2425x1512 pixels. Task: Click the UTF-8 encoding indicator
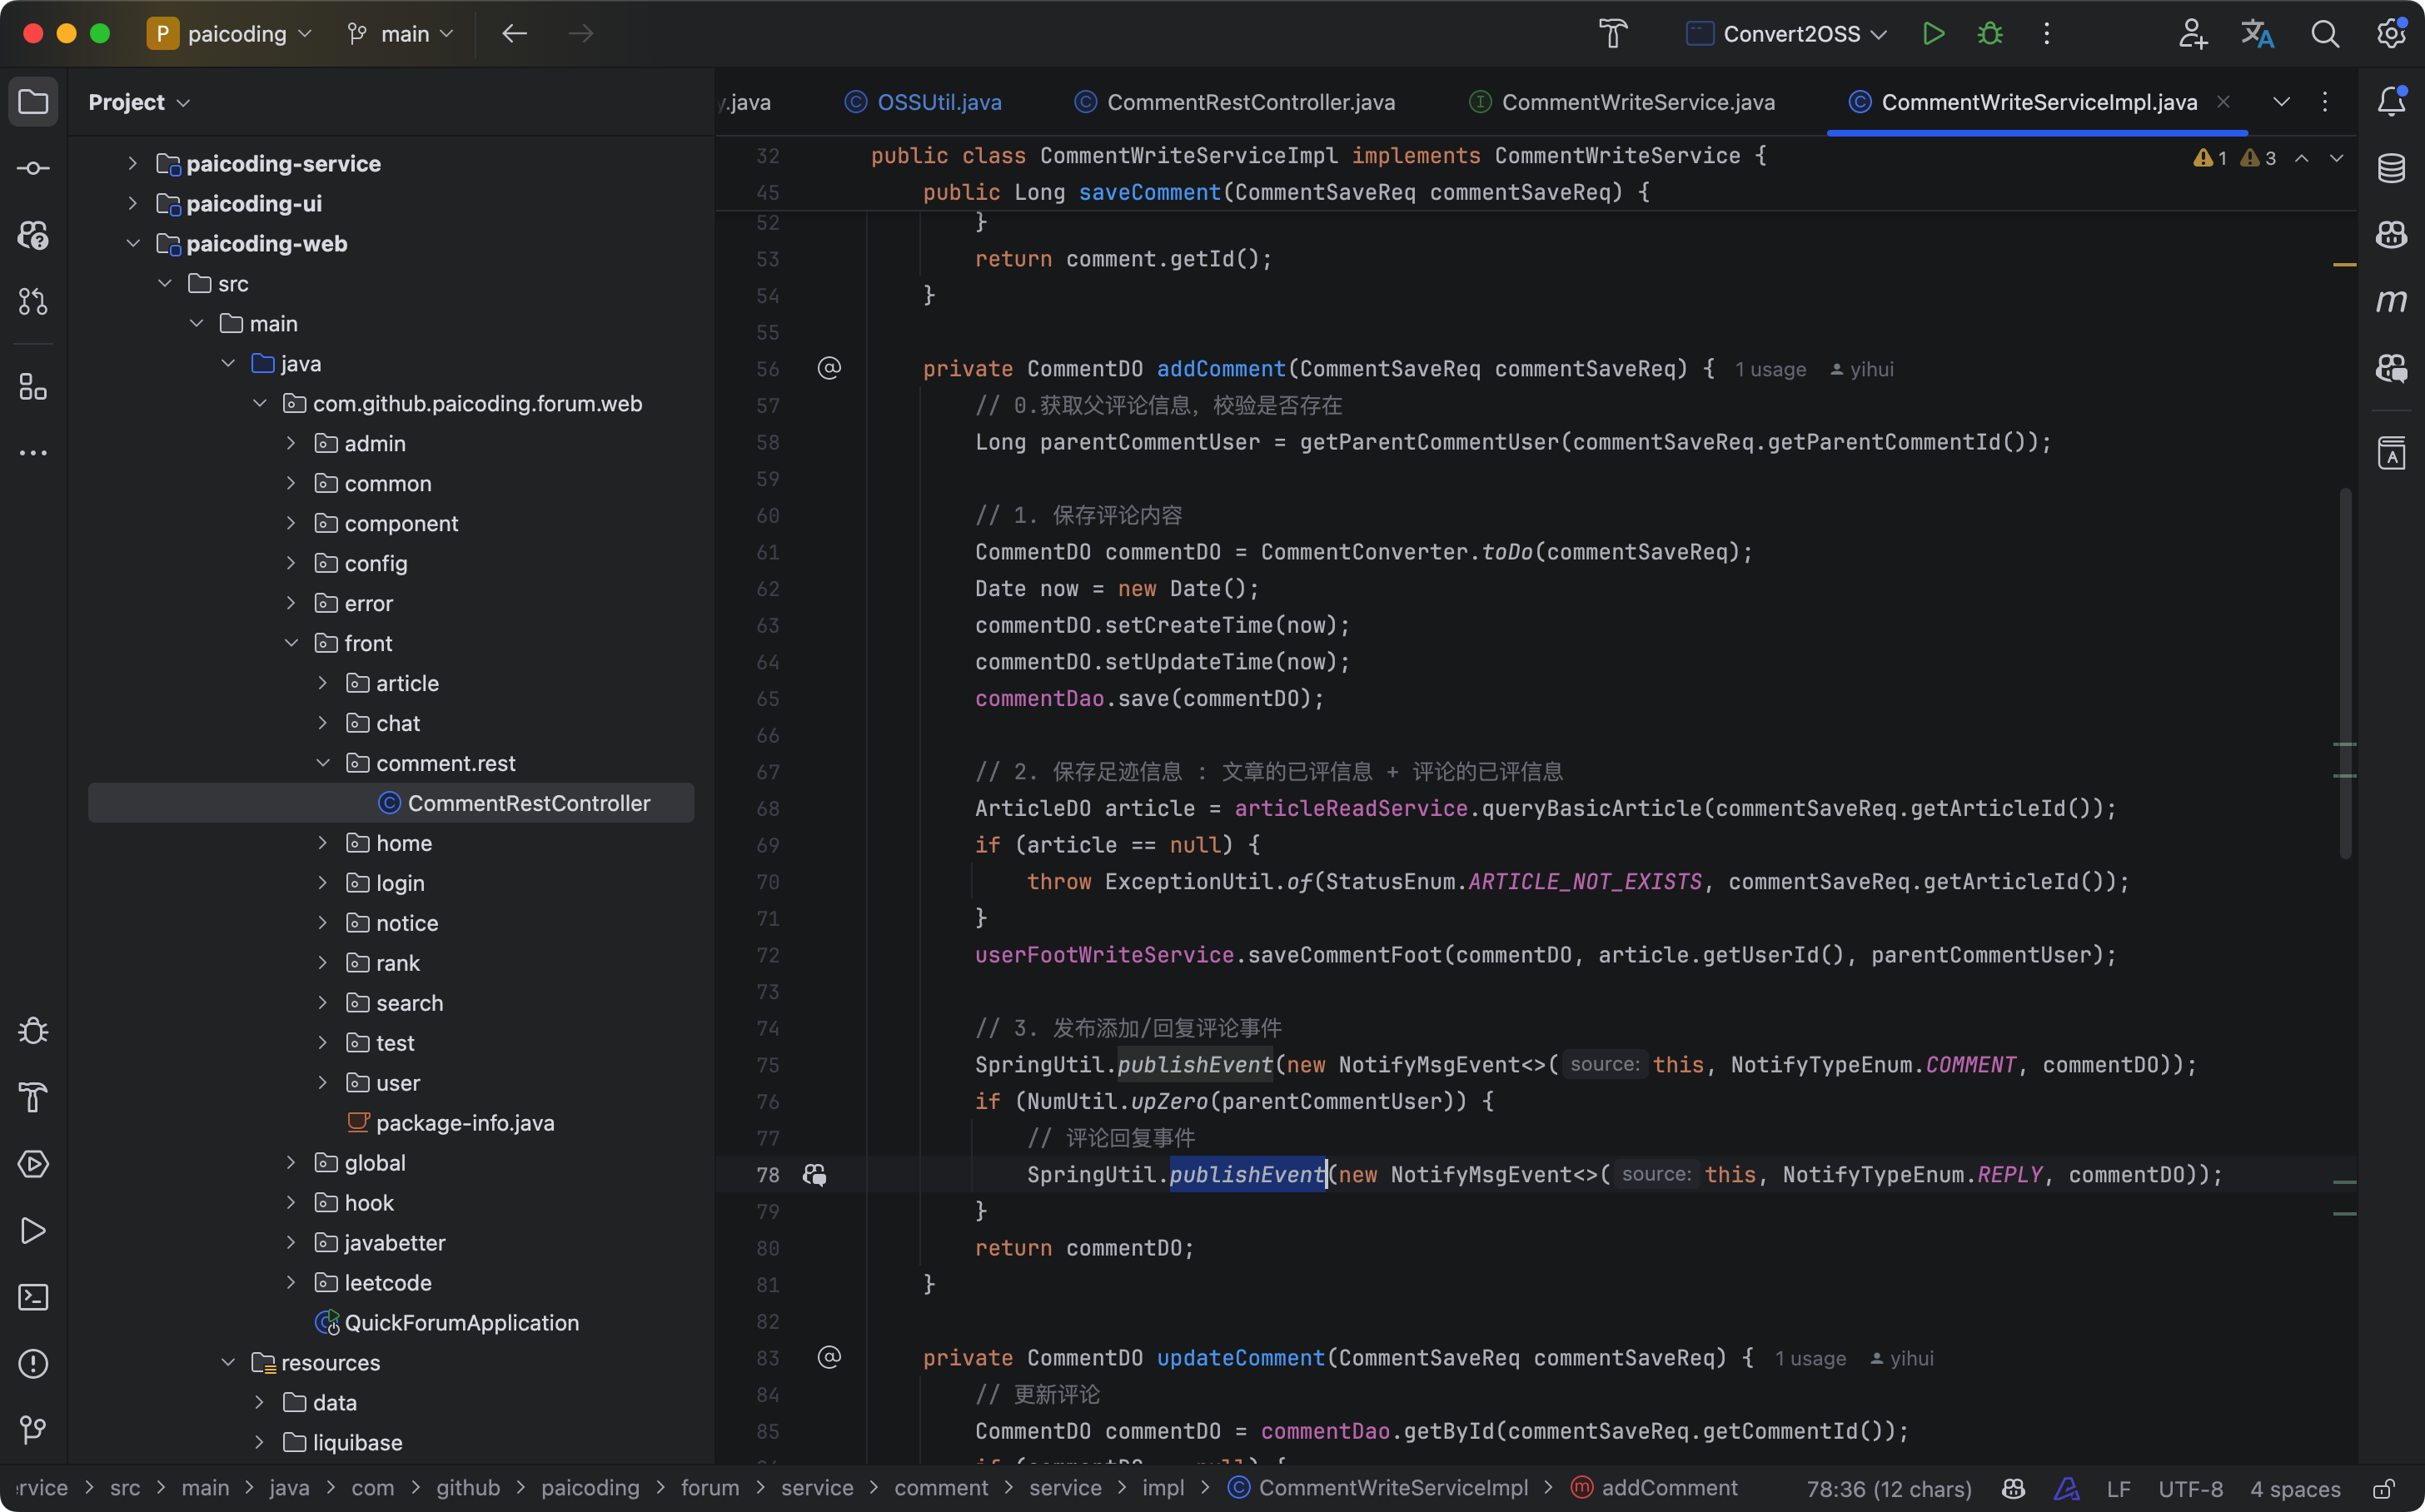2190,1489
